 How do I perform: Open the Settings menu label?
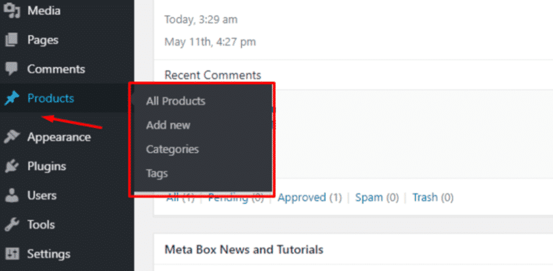tap(49, 254)
